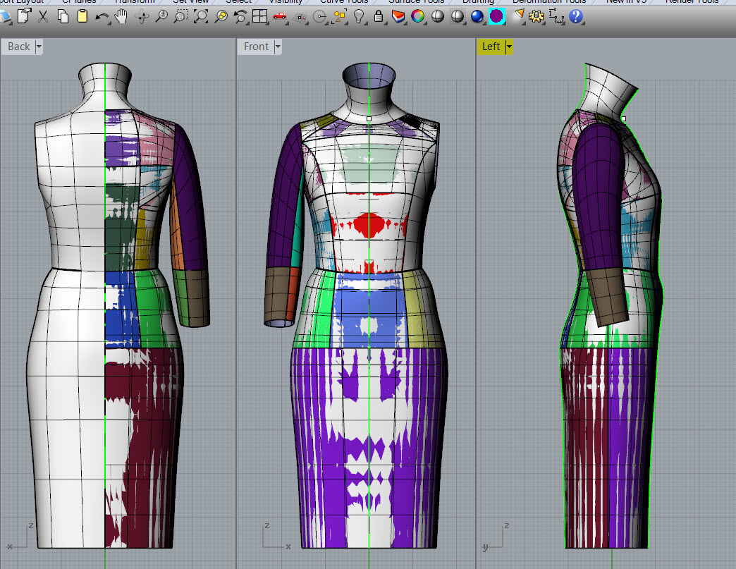Switch to the Visibility toolbar tab

pos(286,2)
